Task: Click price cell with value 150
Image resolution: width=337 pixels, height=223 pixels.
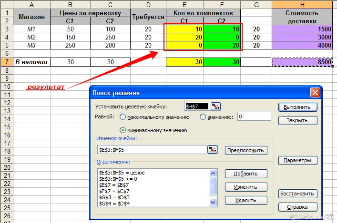Action: click(70, 37)
